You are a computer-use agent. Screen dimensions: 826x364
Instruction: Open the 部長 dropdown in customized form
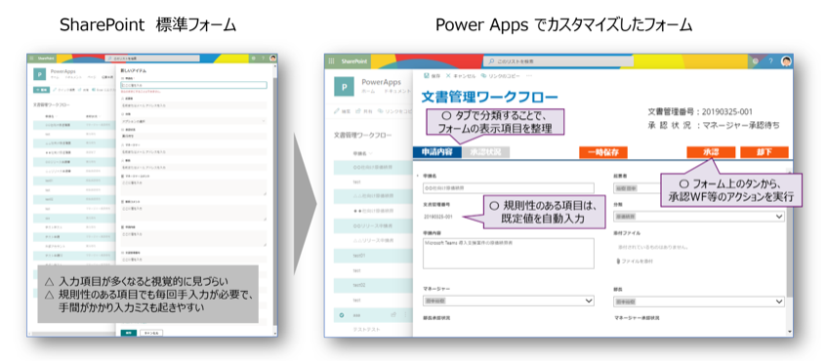click(x=699, y=302)
